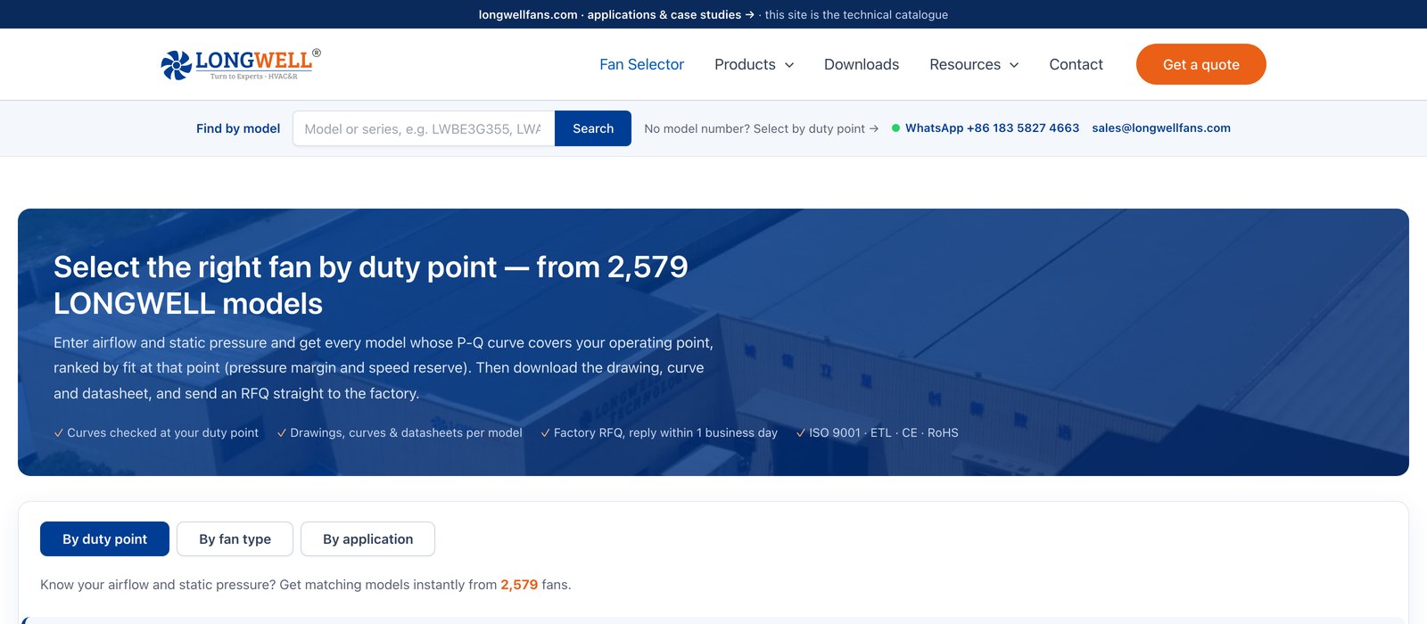Click the "Factory RFQ, reply within 1 business day" text

[665, 432]
